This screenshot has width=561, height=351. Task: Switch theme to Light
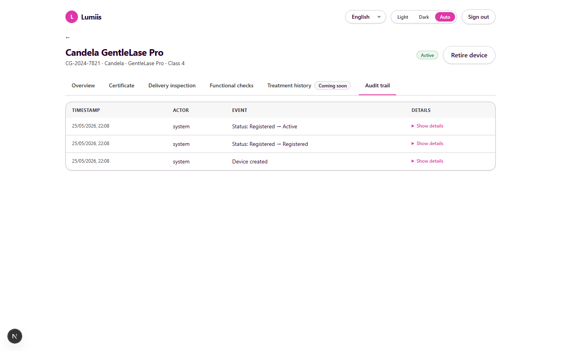(x=402, y=17)
